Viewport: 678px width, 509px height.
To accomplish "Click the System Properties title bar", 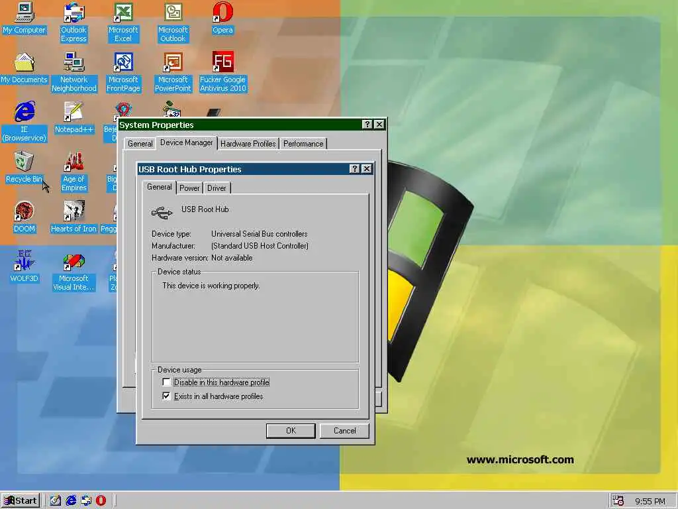I will 252,125.
